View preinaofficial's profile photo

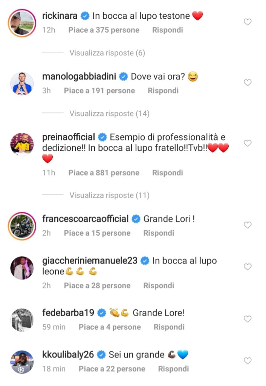click(x=21, y=144)
